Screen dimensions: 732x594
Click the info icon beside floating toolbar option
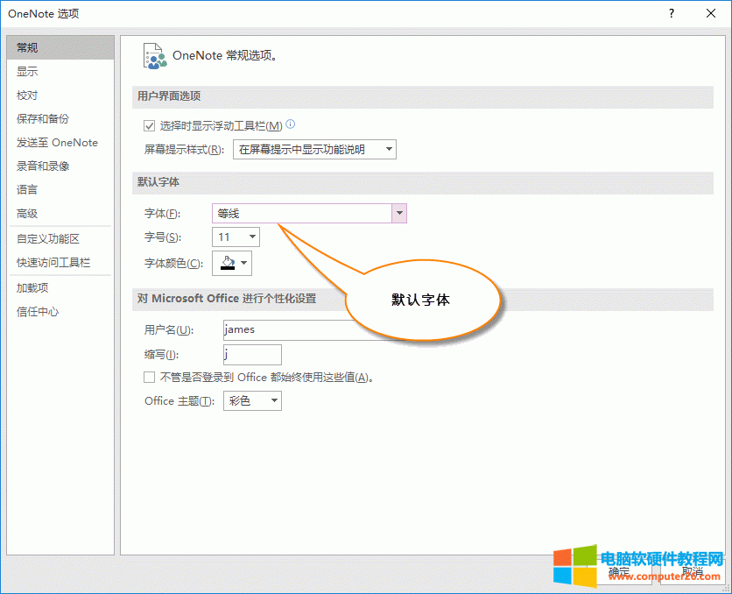(290, 124)
